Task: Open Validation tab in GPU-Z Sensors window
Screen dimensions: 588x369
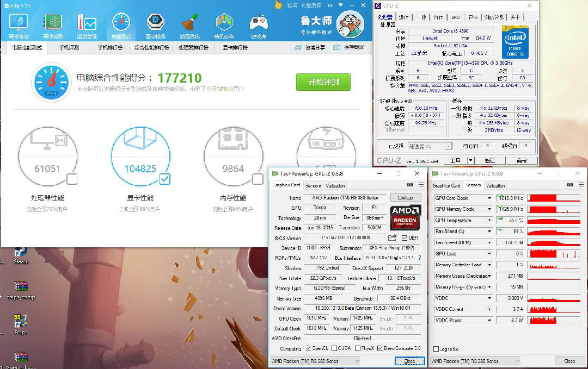Action: [x=495, y=186]
